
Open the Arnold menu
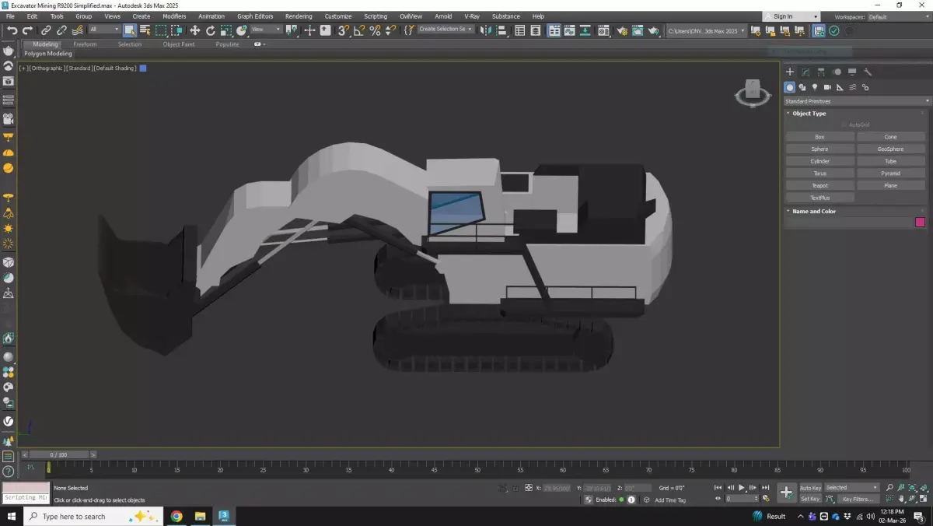[x=443, y=16]
